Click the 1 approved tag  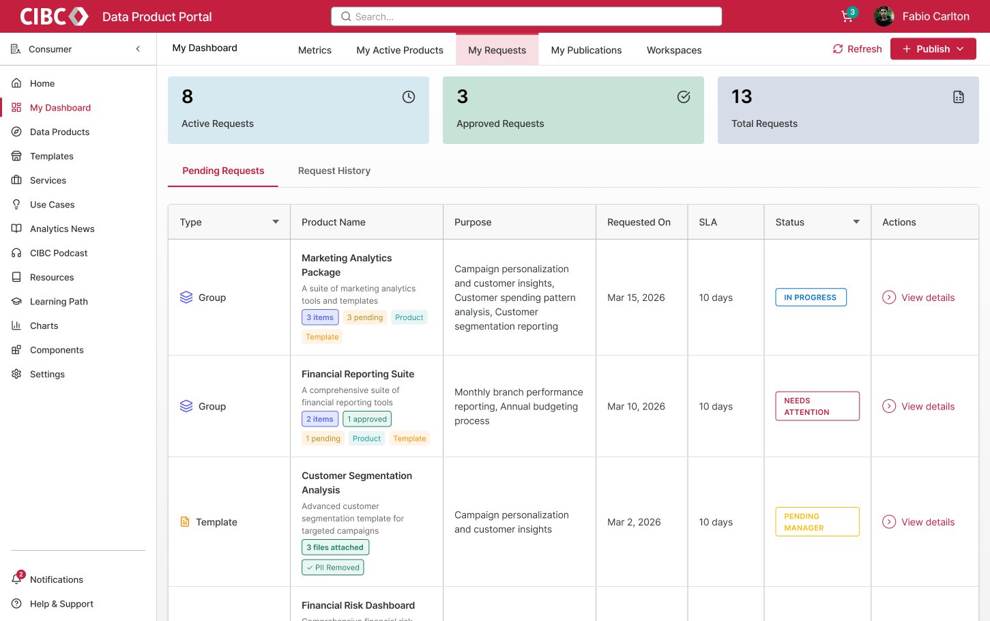[x=367, y=419]
